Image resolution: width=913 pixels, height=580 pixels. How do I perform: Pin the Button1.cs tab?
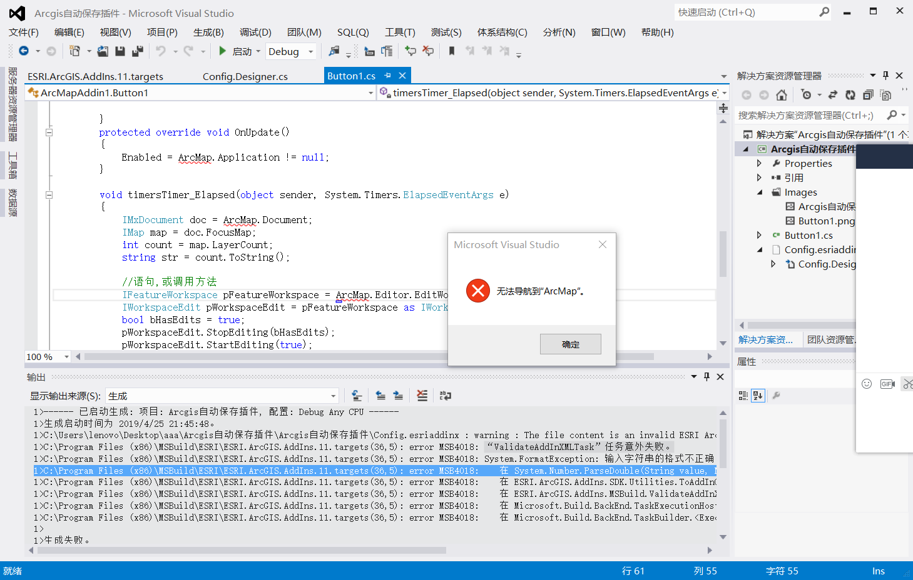(387, 76)
